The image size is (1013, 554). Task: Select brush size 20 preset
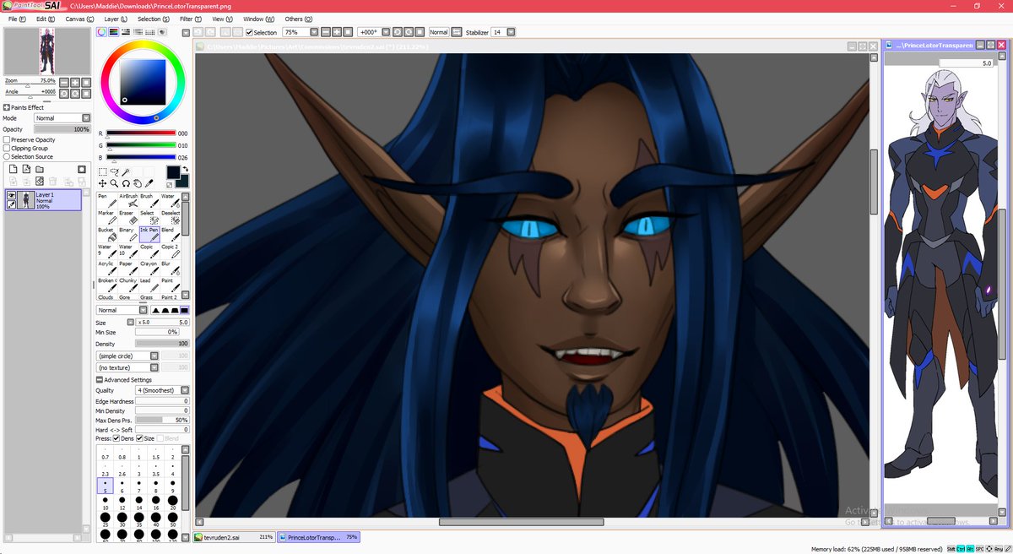pos(172,503)
